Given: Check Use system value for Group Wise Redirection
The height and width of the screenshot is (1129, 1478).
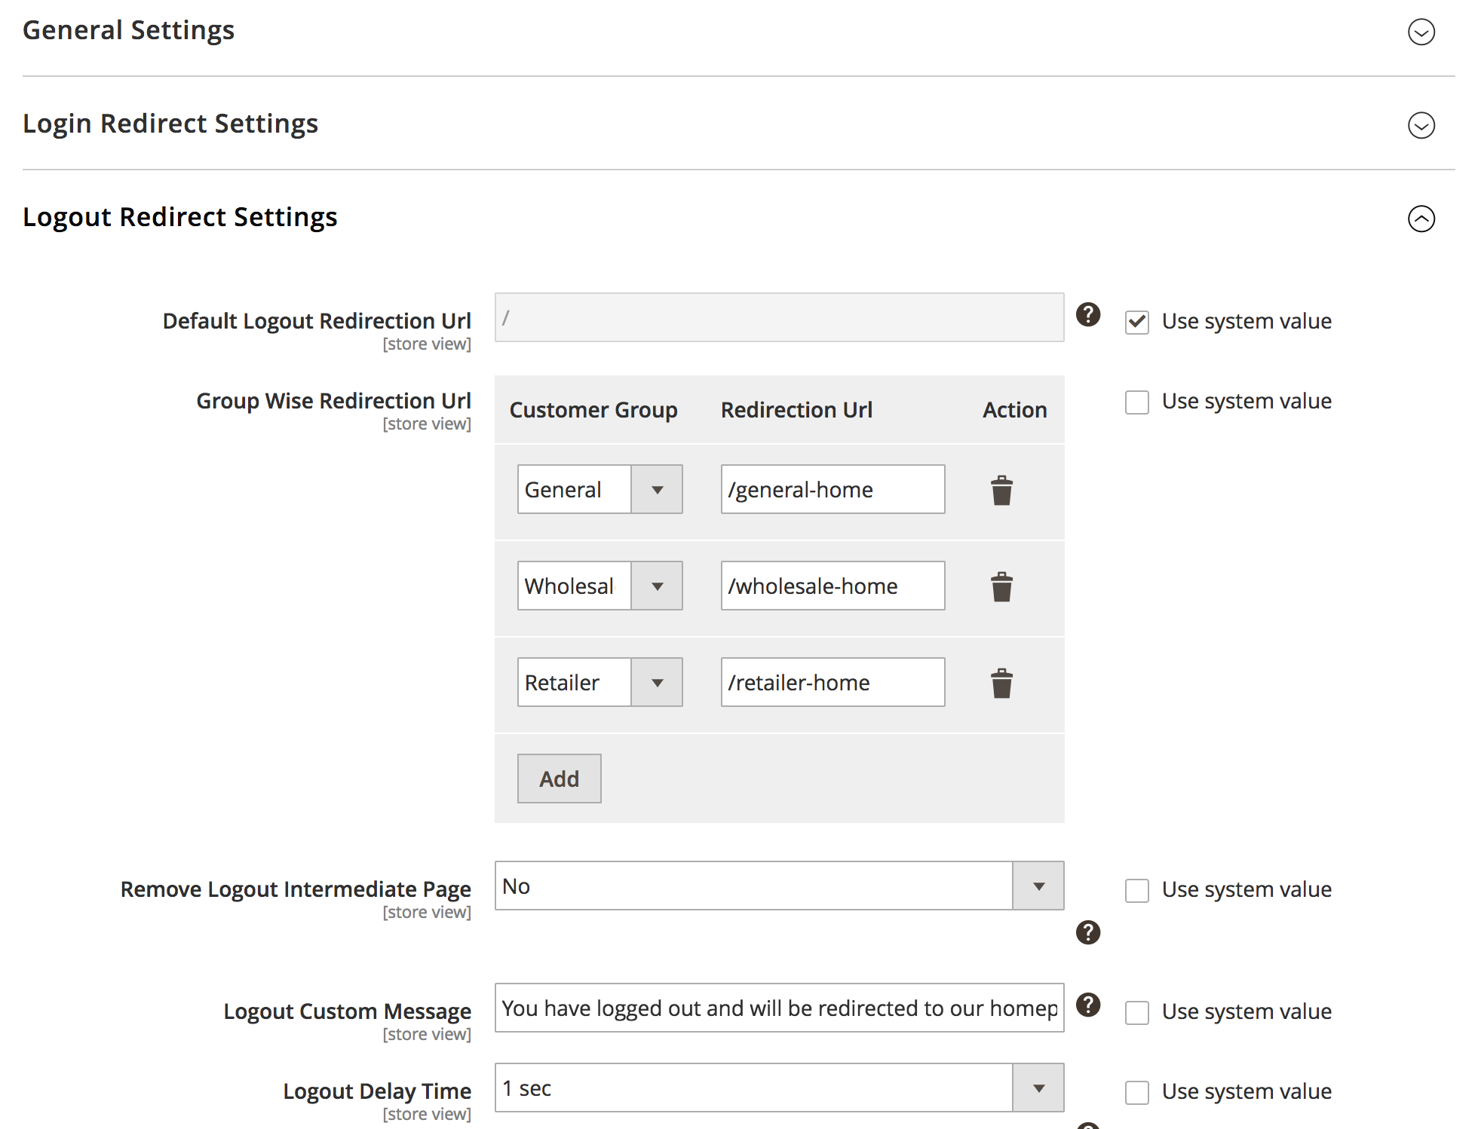Looking at the screenshot, I should click(x=1136, y=402).
